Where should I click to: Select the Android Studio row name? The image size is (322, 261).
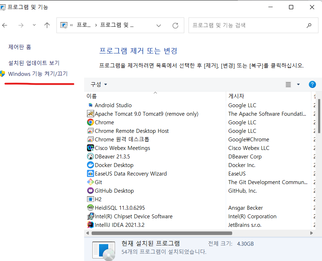(113, 105)
